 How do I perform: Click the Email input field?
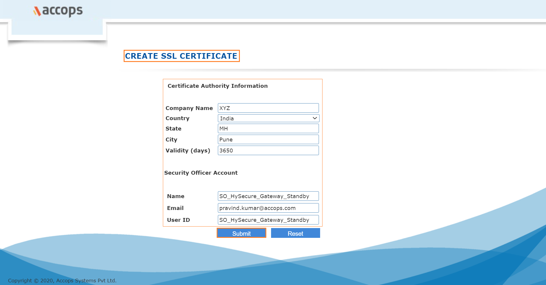point(268,208)
